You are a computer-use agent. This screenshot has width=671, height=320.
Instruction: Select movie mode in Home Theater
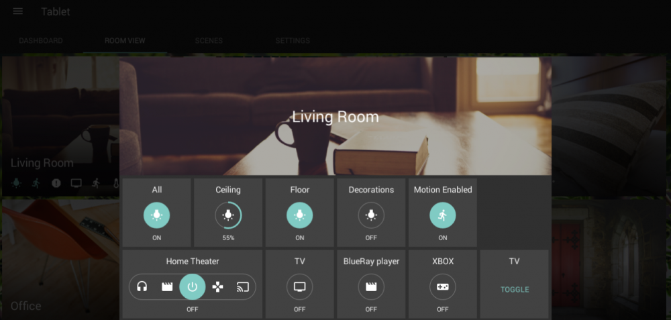click(167, 287)
